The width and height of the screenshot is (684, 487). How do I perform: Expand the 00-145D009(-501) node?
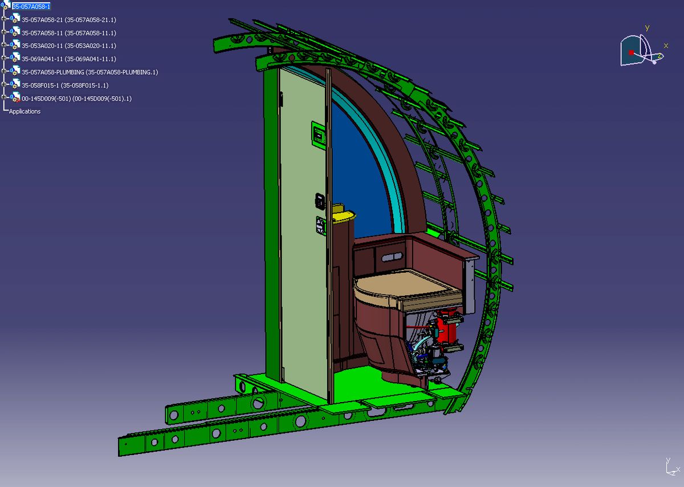point(4,97)
